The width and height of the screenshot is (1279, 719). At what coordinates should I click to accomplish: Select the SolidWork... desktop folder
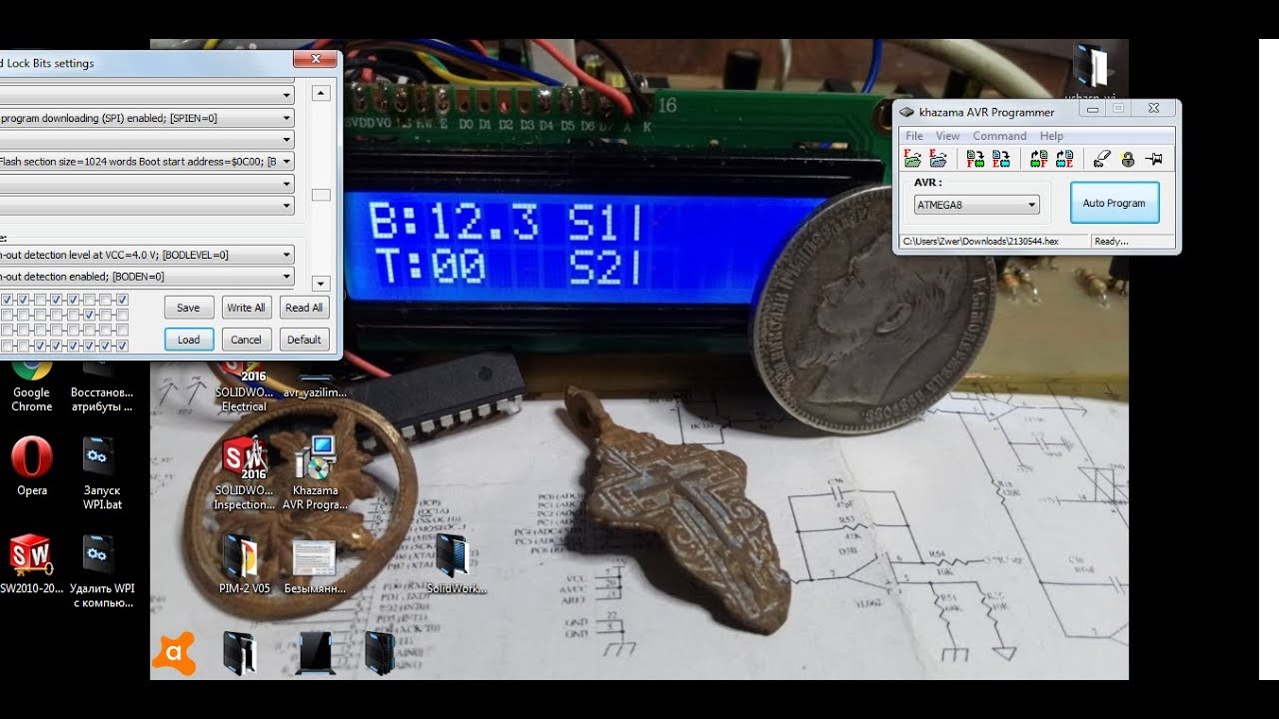(456, 565)
